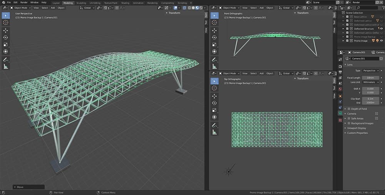Click the Object button in the Front Orthographic header
The height and width of the screenshot is (195, 385).
coord(270,8)
